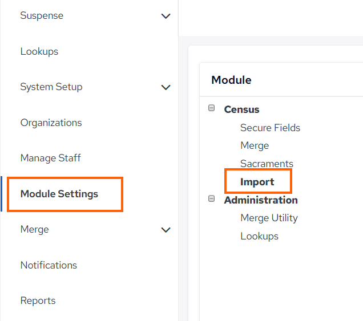
Task: Expand the System Setup chevron
Action: [x=166, y=87]
